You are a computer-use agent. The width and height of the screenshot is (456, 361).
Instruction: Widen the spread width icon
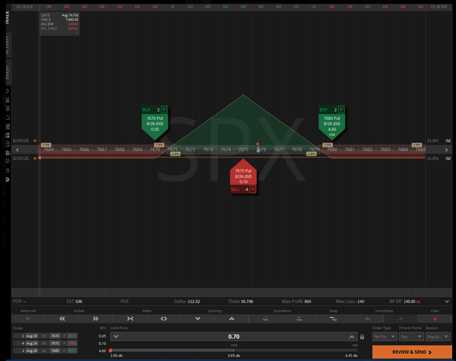[x=164, y=319]
